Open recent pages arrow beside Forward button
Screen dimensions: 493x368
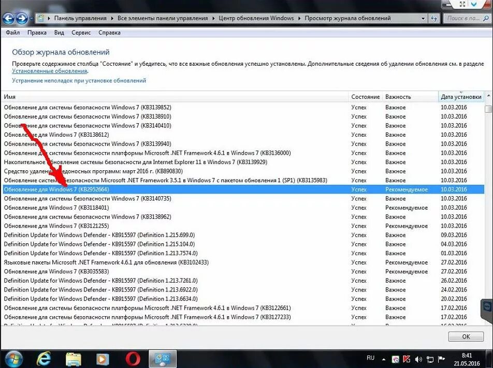31,19
